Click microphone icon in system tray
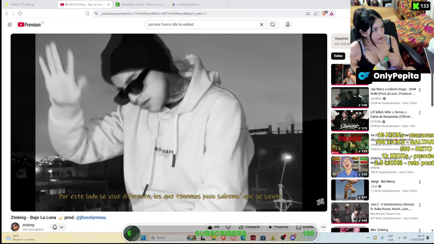Screen dimensions: 434x244 point(382,238)
